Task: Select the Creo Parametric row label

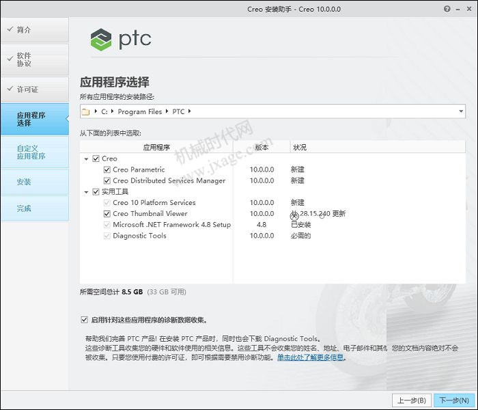Action: point(139,169)
